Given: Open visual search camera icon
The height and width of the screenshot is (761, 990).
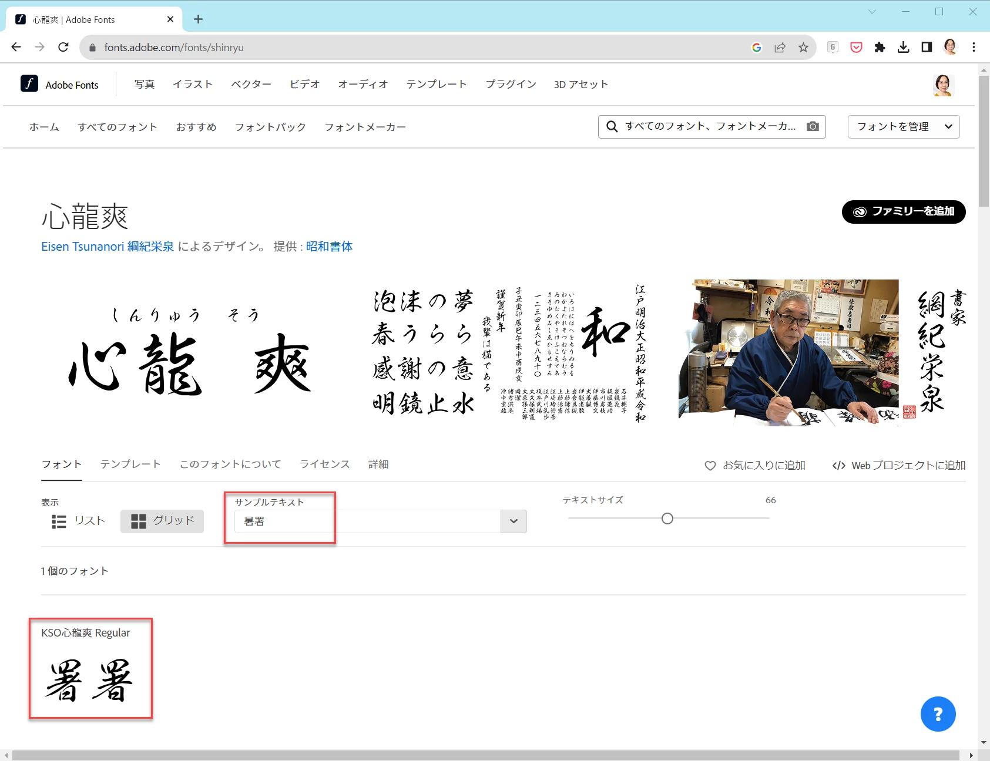Looking at the screenshot, I should pos(813,126).
